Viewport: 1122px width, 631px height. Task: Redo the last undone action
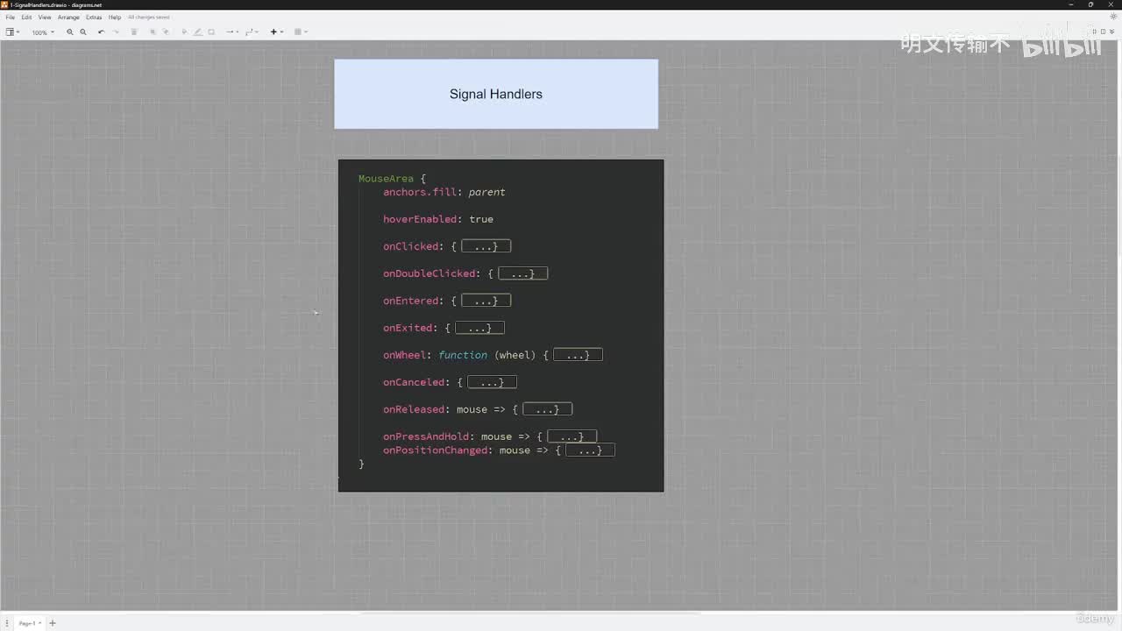coord(116,32)
